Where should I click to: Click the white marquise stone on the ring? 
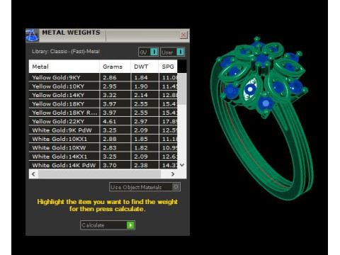[x=250, y=90]
